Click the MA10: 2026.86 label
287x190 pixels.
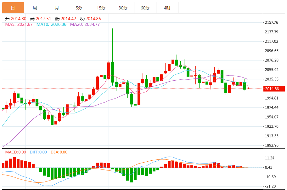51,24
